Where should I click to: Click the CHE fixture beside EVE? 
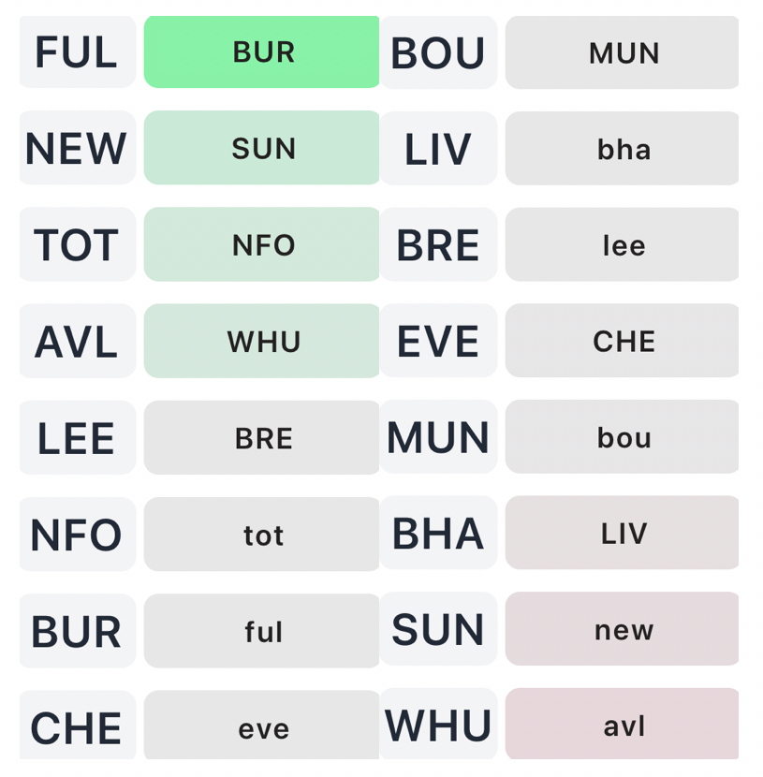pyautogui.click(x=623, y=342)
